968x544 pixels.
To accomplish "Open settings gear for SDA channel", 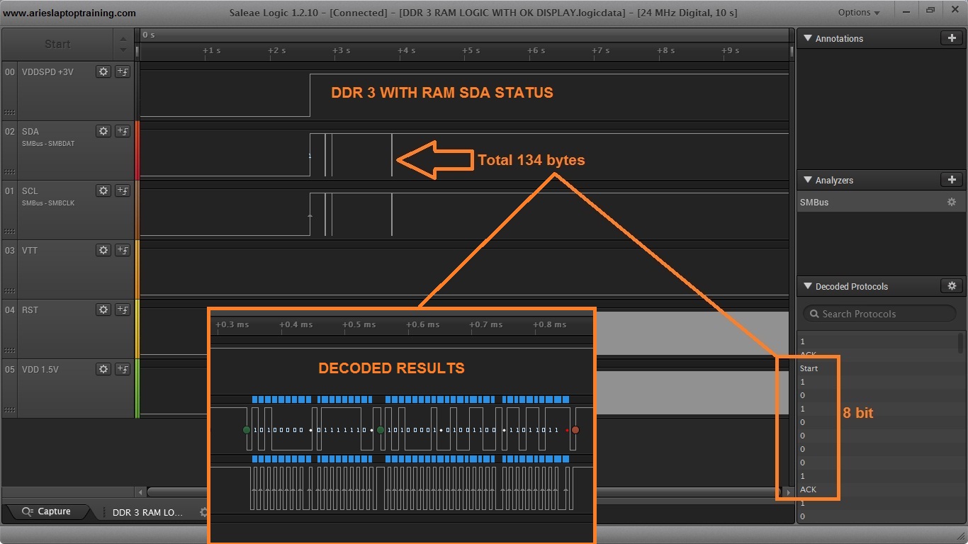I will (103, 131).
